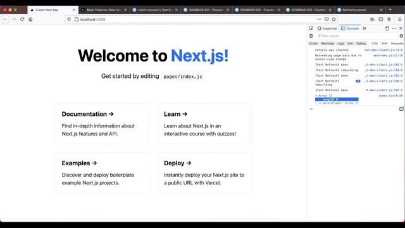This screenshot has width=405, height=228.
Task: Open console settings gear
Action: click(x=401, y=36)
